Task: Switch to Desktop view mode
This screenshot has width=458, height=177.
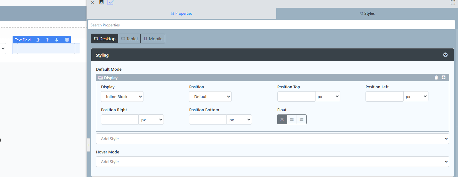Action: 105,39
